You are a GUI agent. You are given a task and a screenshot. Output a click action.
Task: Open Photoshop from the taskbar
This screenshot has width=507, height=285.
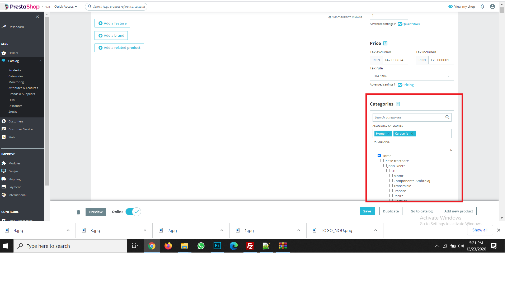point(217,246)
